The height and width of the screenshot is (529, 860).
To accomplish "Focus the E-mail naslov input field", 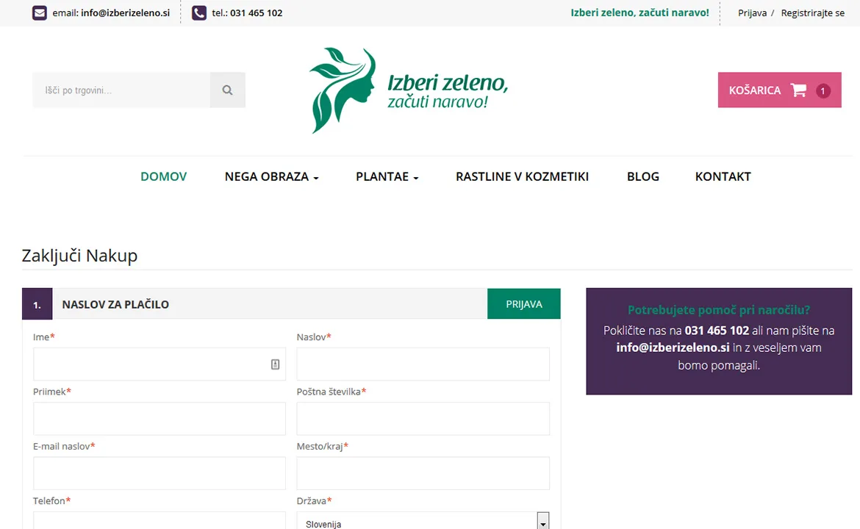I will pyautogui.click(x=159, y=473).
